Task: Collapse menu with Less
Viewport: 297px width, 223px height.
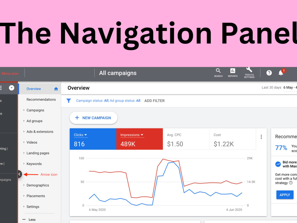Action: (x=29, y=220)
